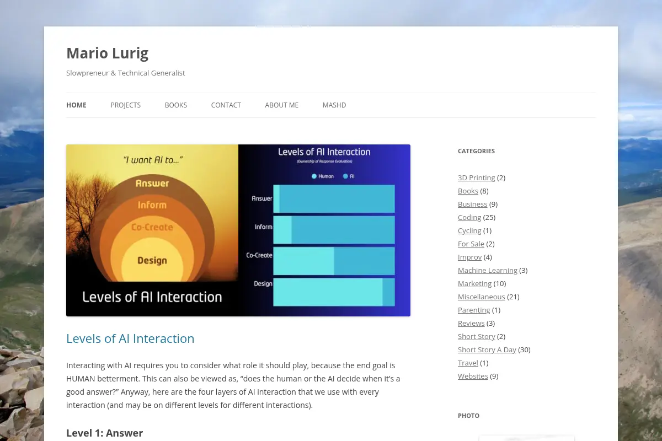The image size is (662, 441).
Task: Click the PHOTO sidebar heading
Action: click(468, 416)
